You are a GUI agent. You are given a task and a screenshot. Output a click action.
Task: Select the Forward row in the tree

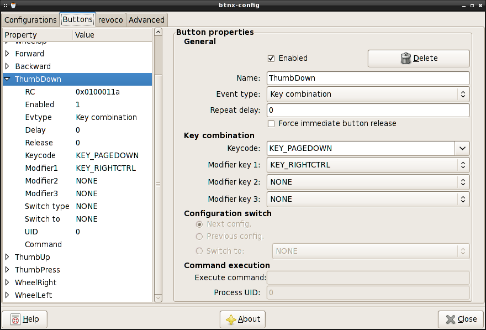(x=77, y=54)
